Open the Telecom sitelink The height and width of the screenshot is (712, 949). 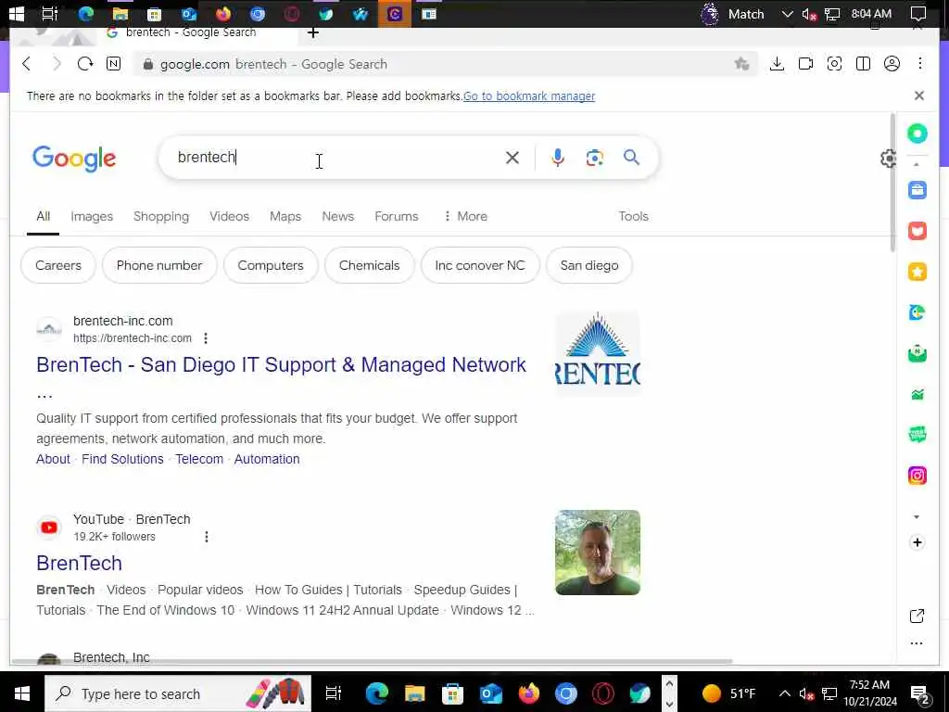pos(199,459)
